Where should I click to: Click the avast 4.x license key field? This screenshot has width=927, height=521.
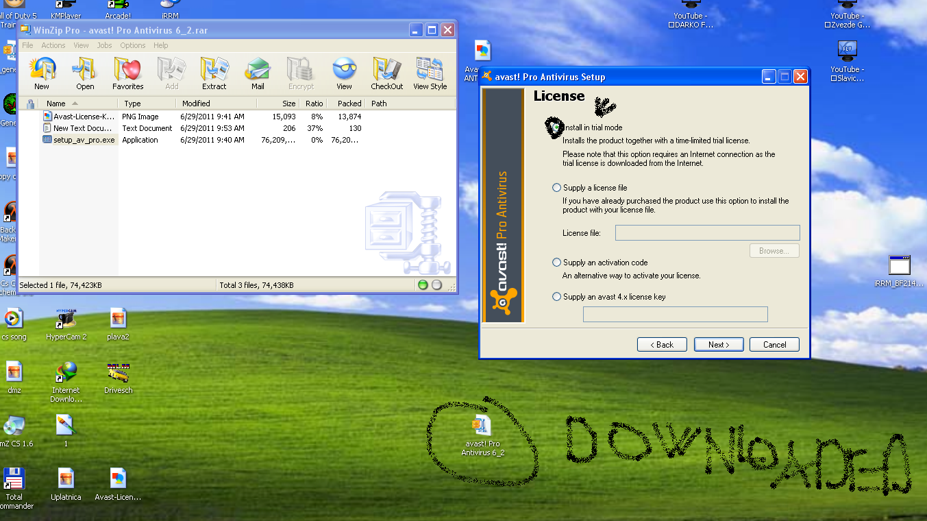click(675, 314)
